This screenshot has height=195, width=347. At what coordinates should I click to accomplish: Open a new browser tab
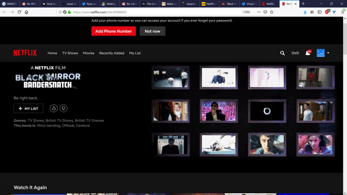(303, 4)
